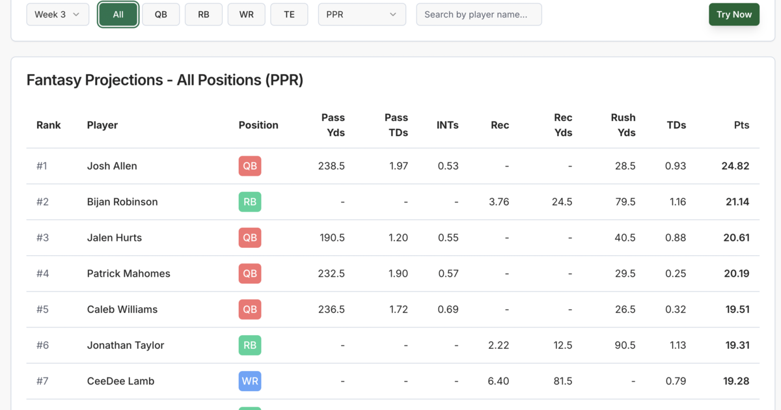781x410 pixels.
Task: Enable the QB position filter
Action: tap(161, 14)
